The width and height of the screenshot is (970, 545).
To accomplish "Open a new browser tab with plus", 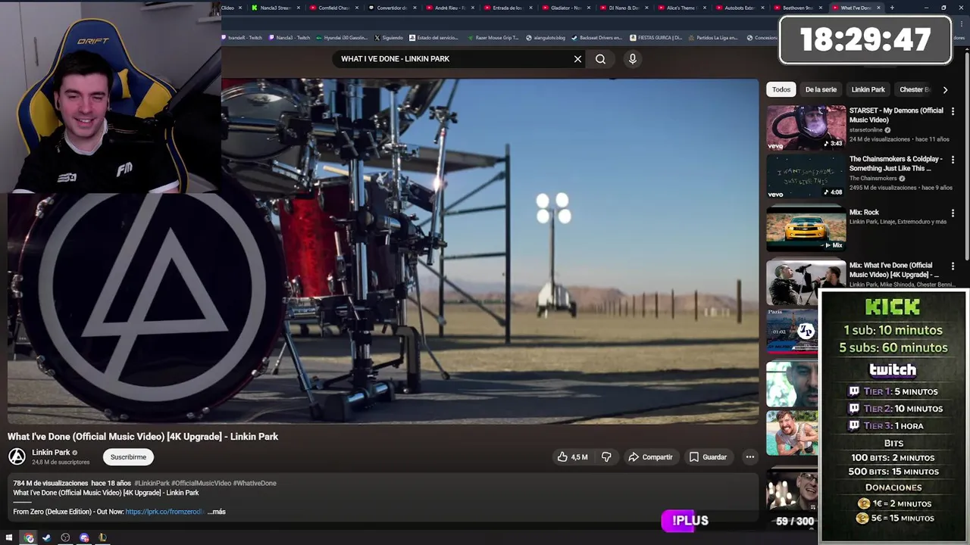I will [891, 8].
